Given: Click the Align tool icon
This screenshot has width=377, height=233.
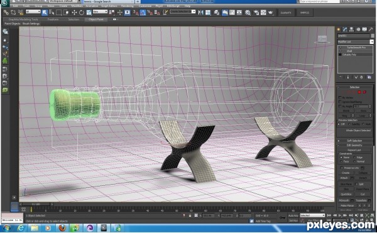Looking at the screenshot, I should (208, 13).
